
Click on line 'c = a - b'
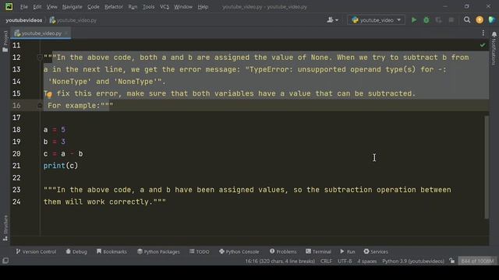coord(63,154)
